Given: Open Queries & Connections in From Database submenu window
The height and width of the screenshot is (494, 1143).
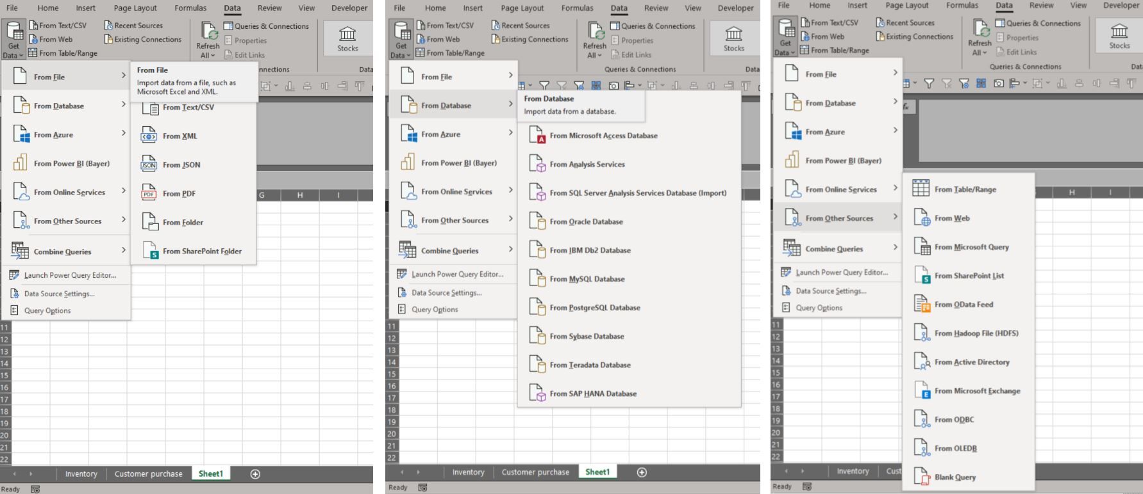Looking at the screenshot, I should pyautogui.click(x=653, y=26).
